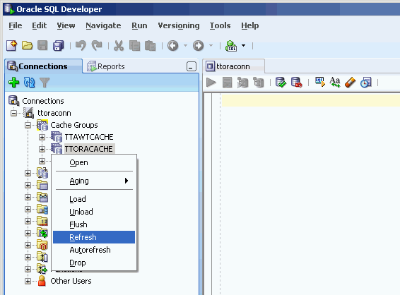Open the Help menu
400x295 pixels.
pos(250,25)
